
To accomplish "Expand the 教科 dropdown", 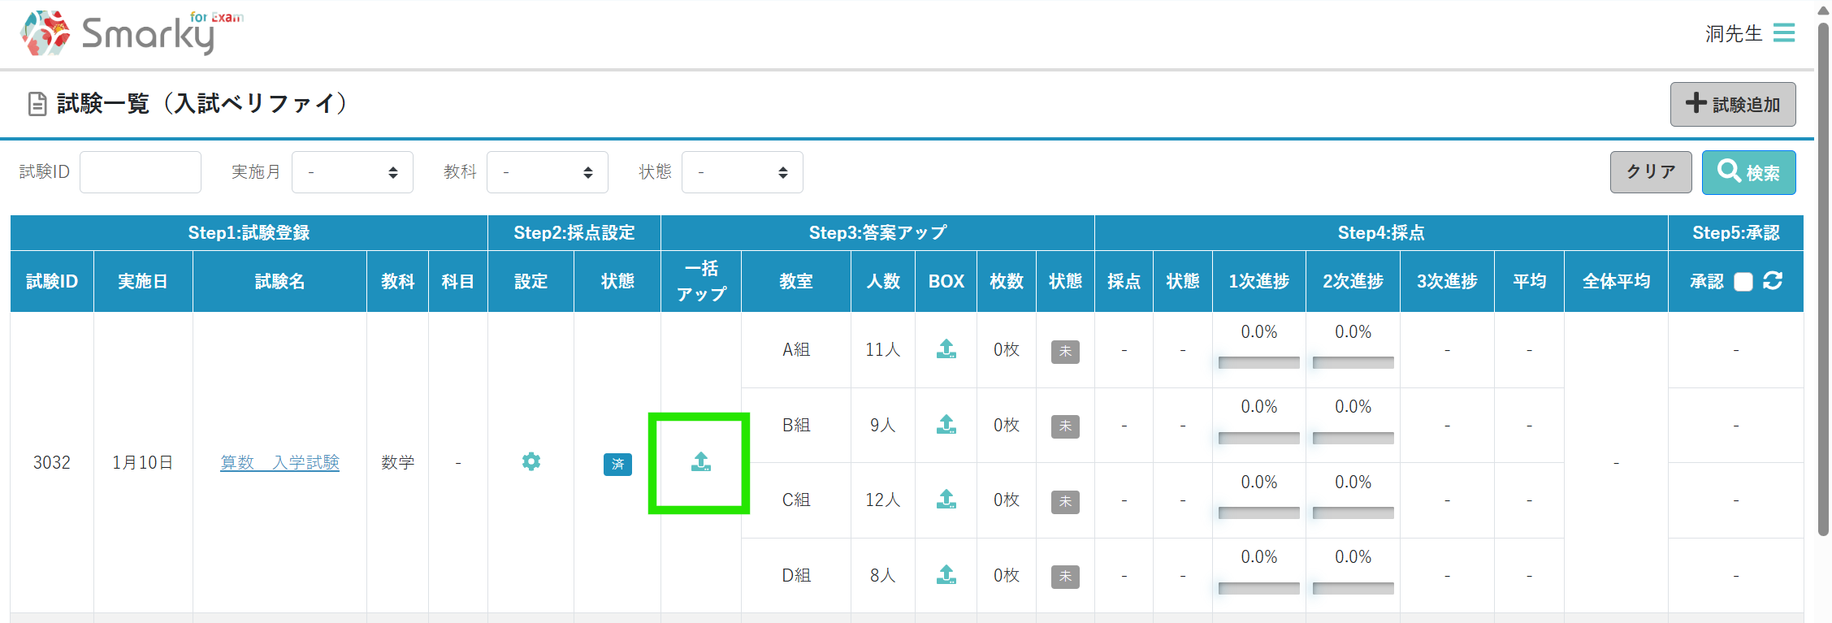I will pos(547,172).
